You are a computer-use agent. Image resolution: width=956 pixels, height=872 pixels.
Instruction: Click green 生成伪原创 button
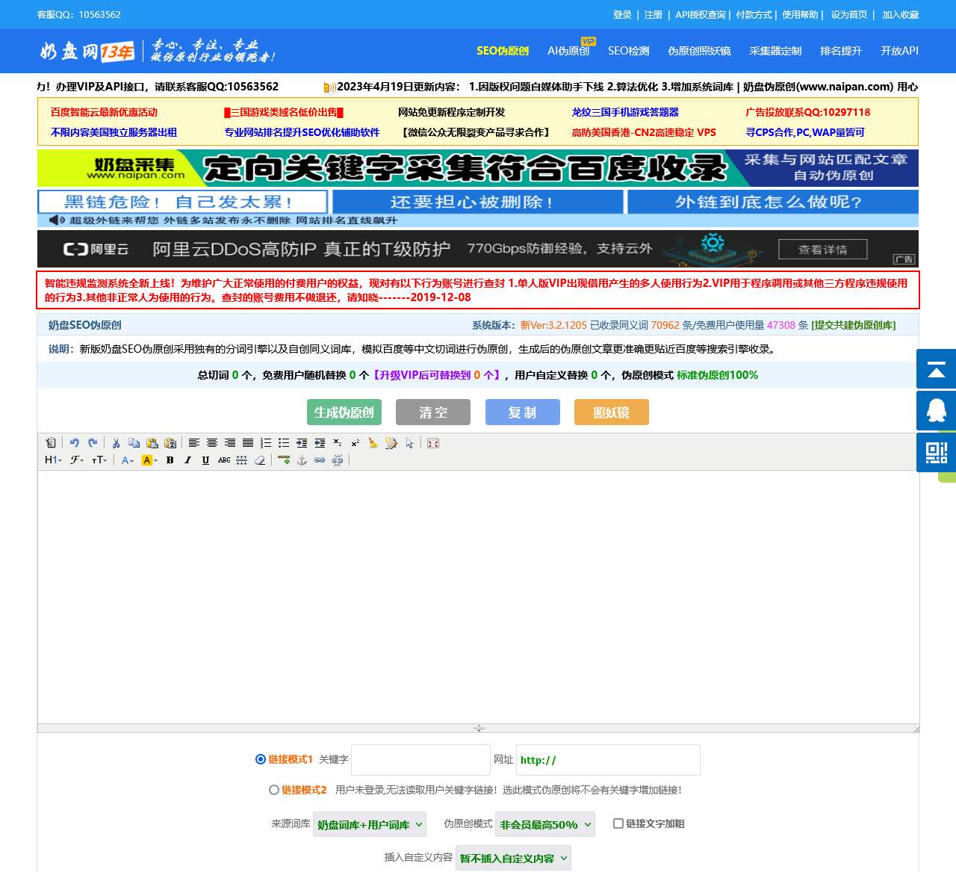pos(344,412)
